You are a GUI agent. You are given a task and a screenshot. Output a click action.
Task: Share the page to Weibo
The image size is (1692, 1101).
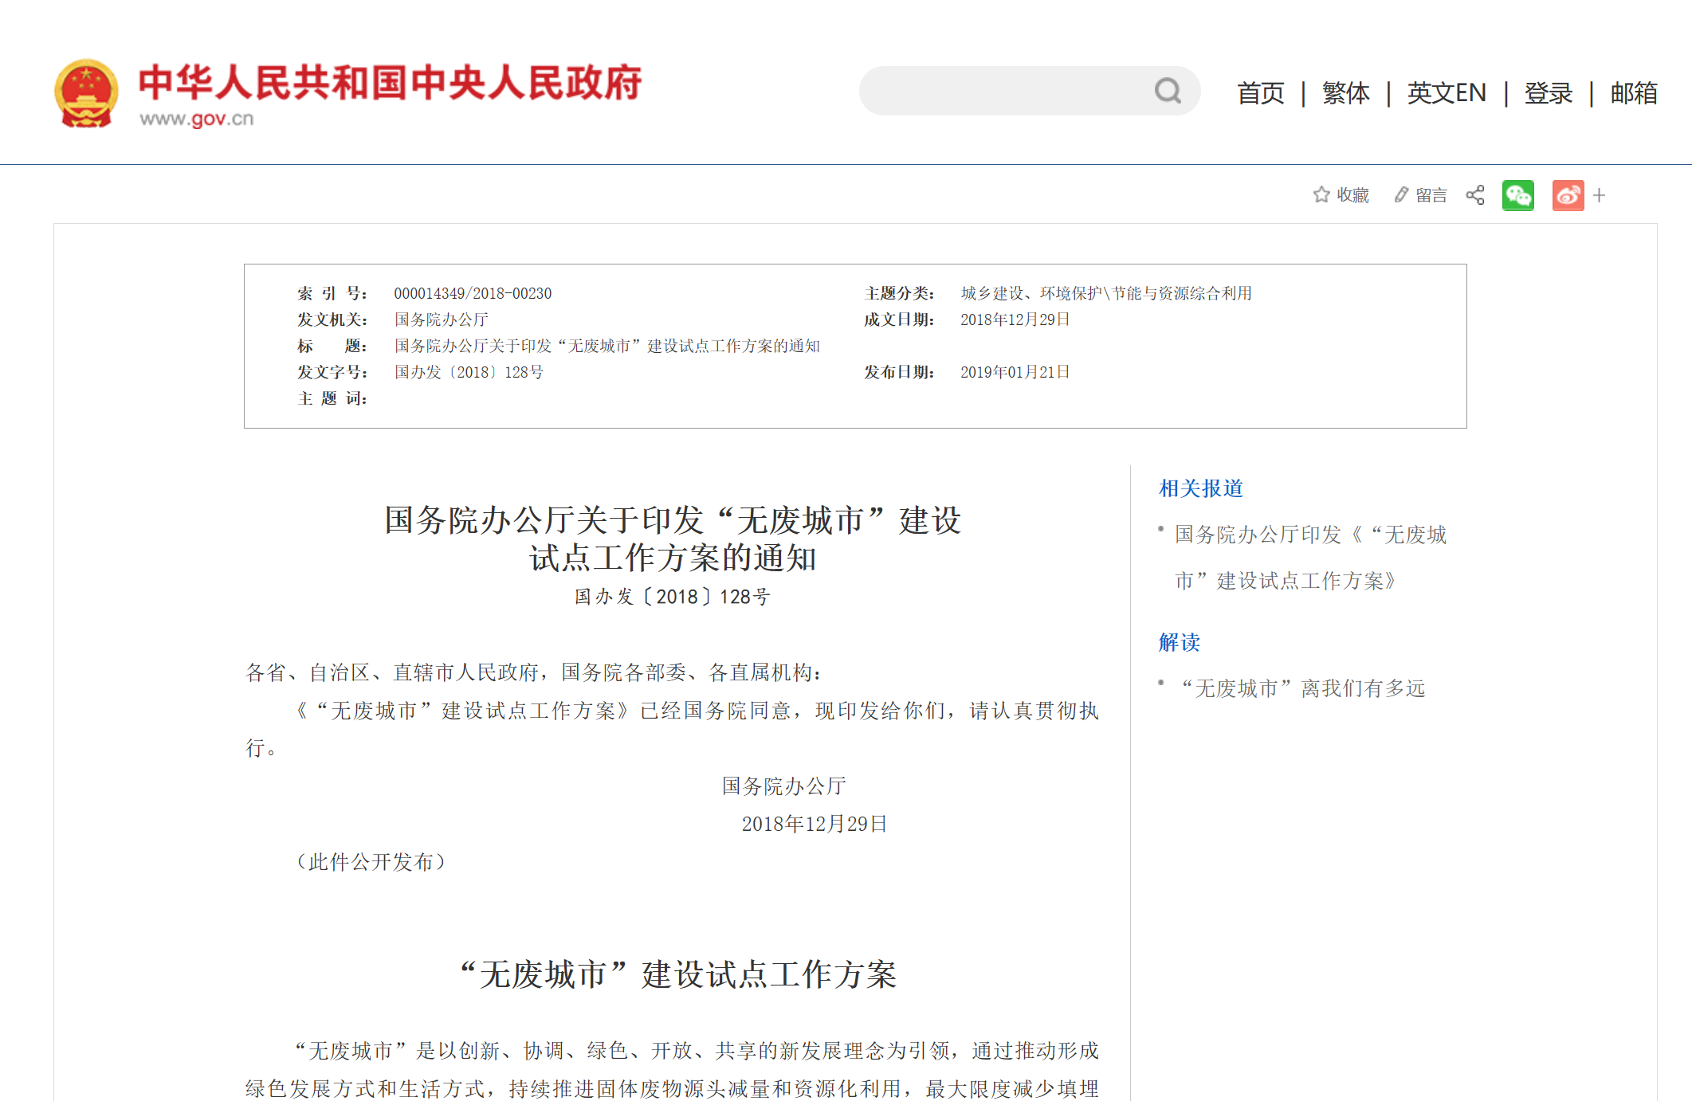coord(1567,194)
